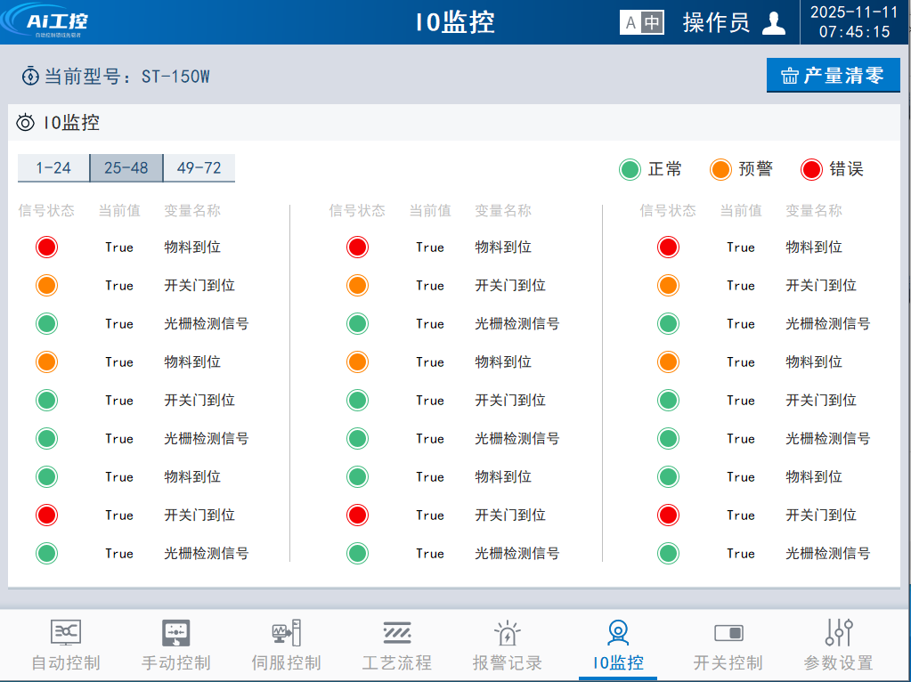The height and width of the screenshot is (682, 911).
Task: Select the 25-48 signal range tab
Action: point(126,168)
